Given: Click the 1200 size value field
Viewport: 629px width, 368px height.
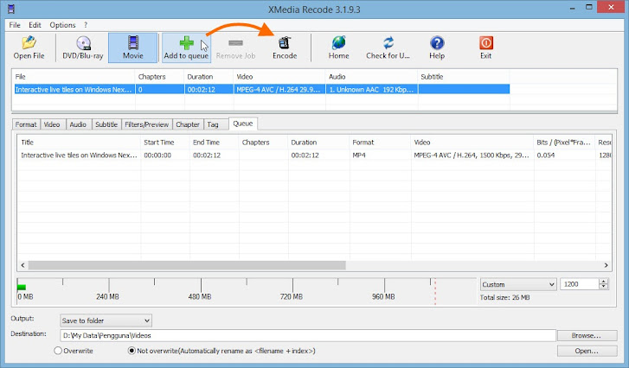Looking at the screenshot, I should coord(580,284).
